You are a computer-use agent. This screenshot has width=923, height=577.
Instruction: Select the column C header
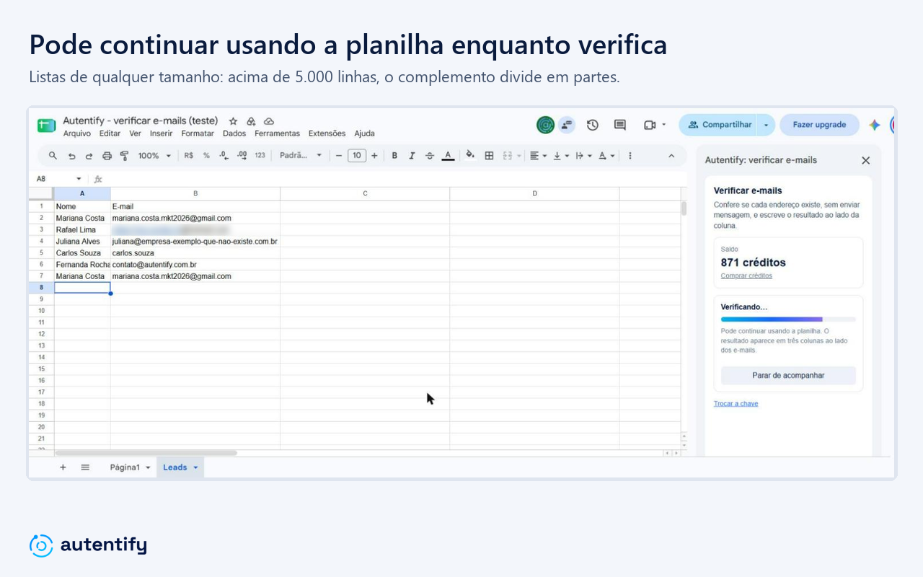(365, 193)
